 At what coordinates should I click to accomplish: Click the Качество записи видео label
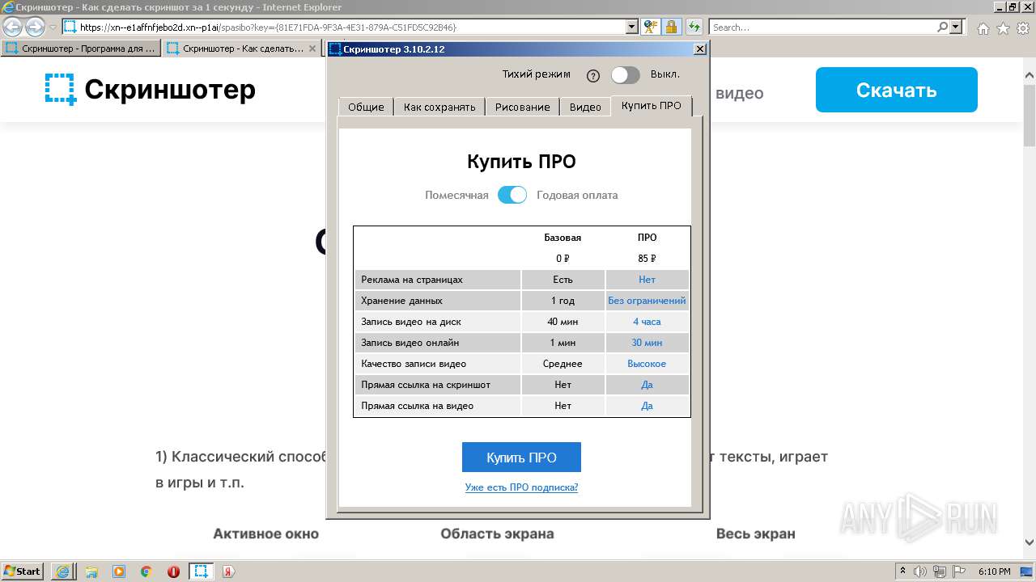coord(414,364)
